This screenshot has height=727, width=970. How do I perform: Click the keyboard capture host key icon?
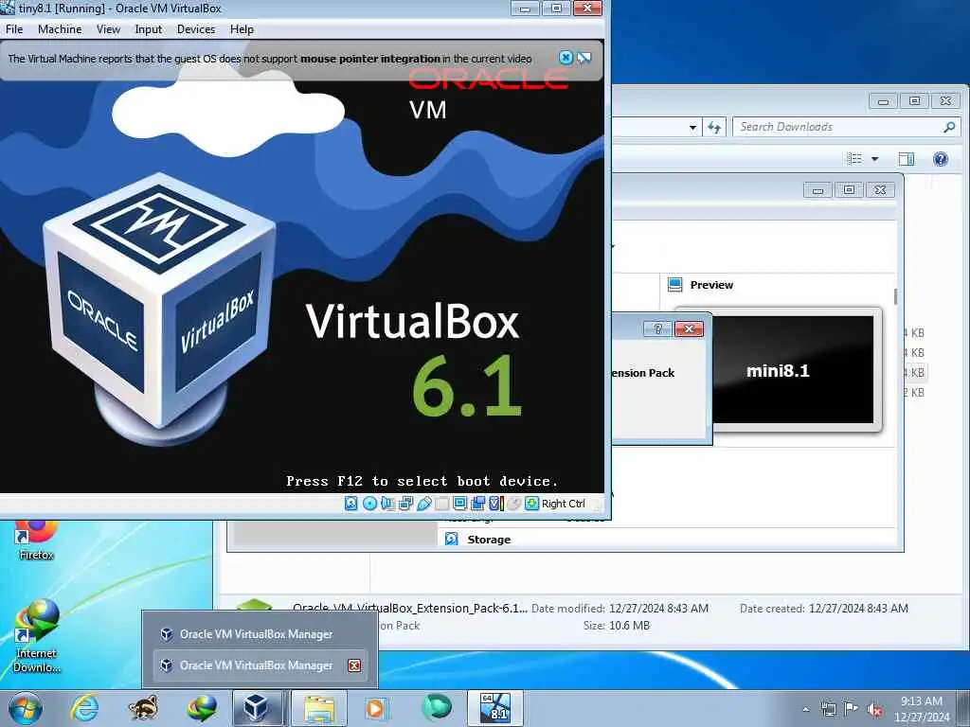pyautogui.click(x=532, y=504)
